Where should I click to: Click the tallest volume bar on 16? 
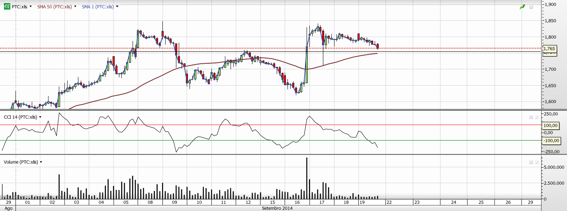point(307,178)
